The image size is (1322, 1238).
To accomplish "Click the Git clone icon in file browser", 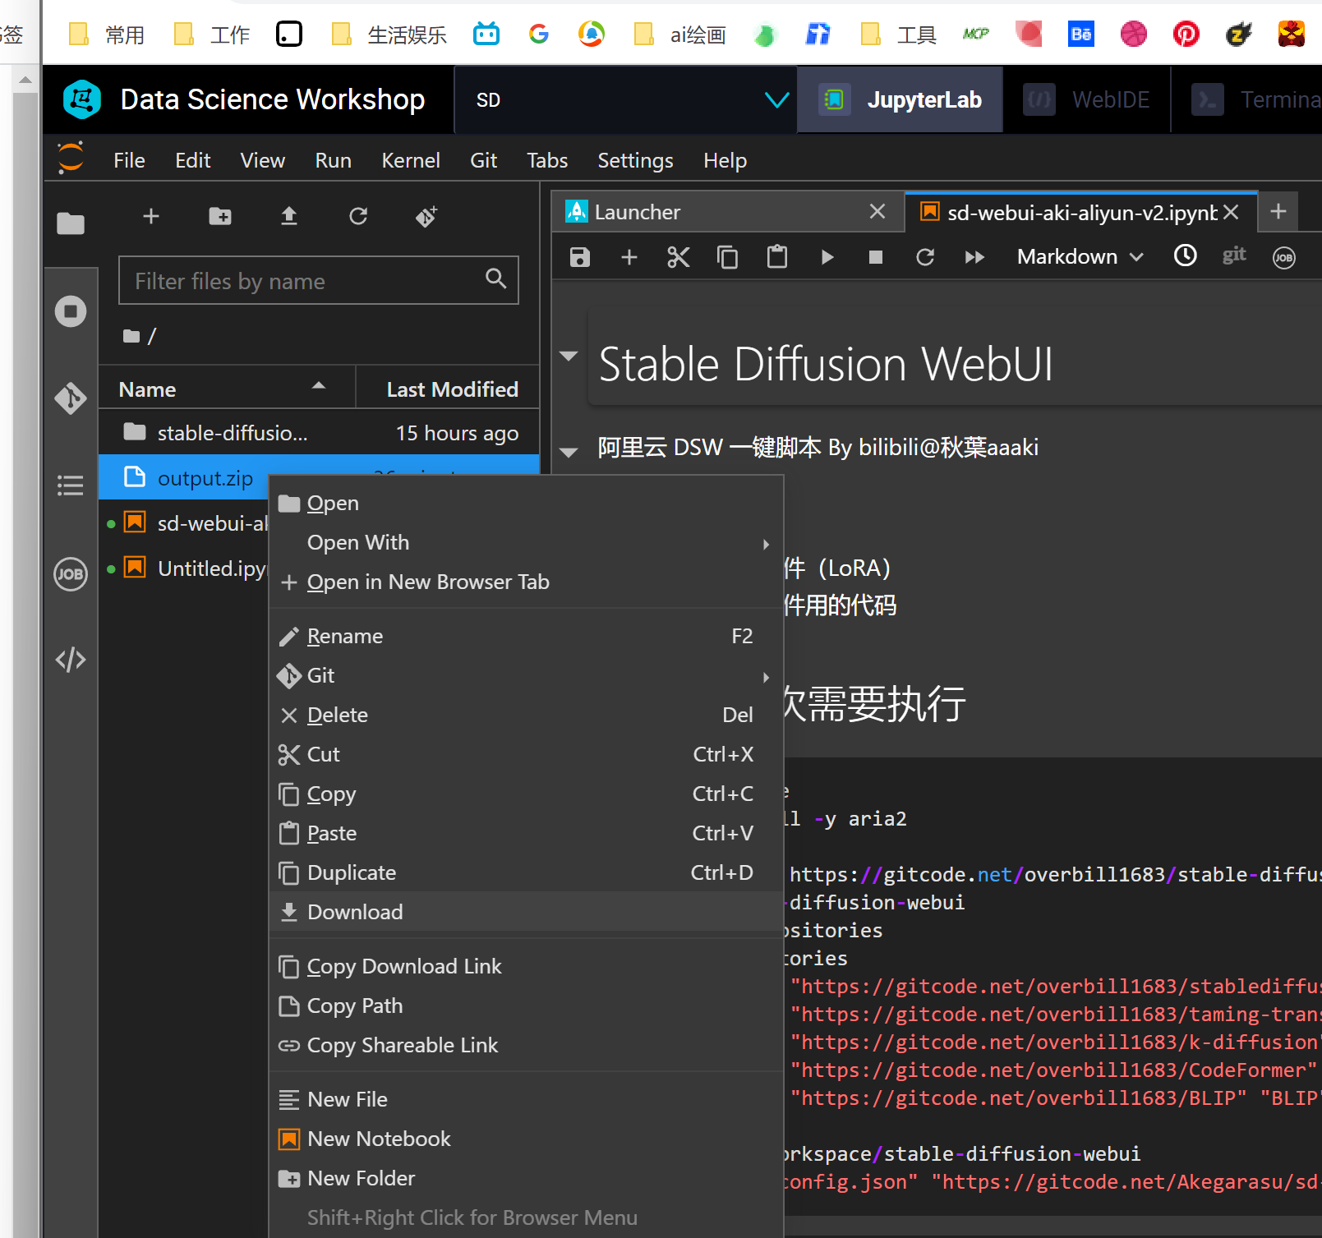I will click(427, 216).
